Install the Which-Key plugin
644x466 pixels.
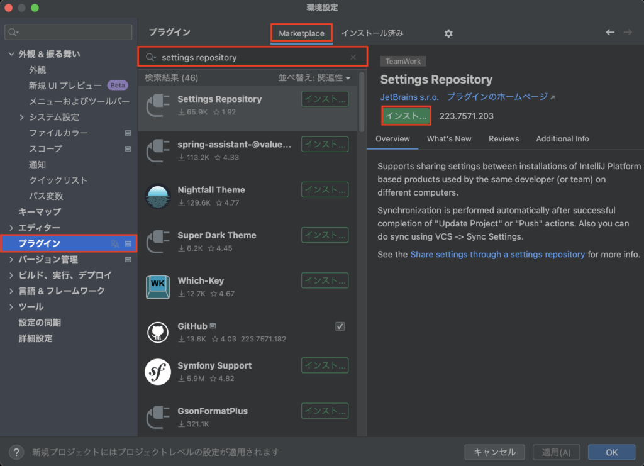(325, 280)
